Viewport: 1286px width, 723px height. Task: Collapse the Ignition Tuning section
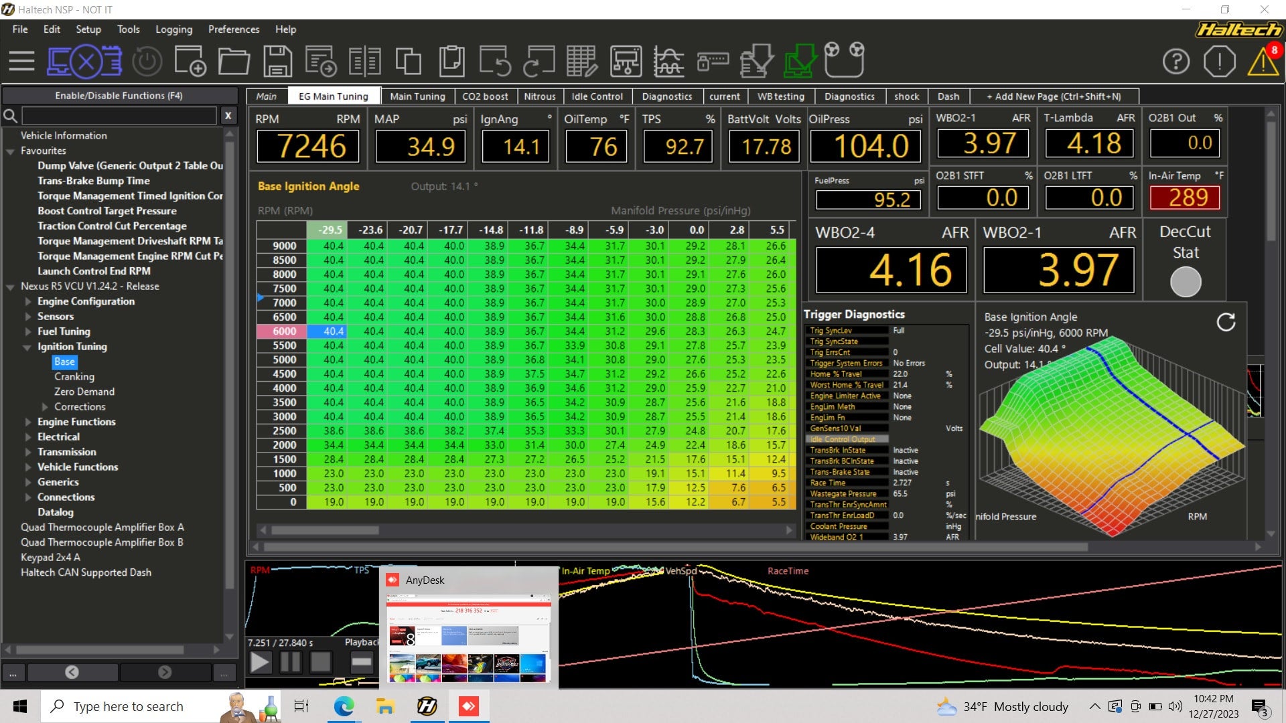tap(27, 347)
